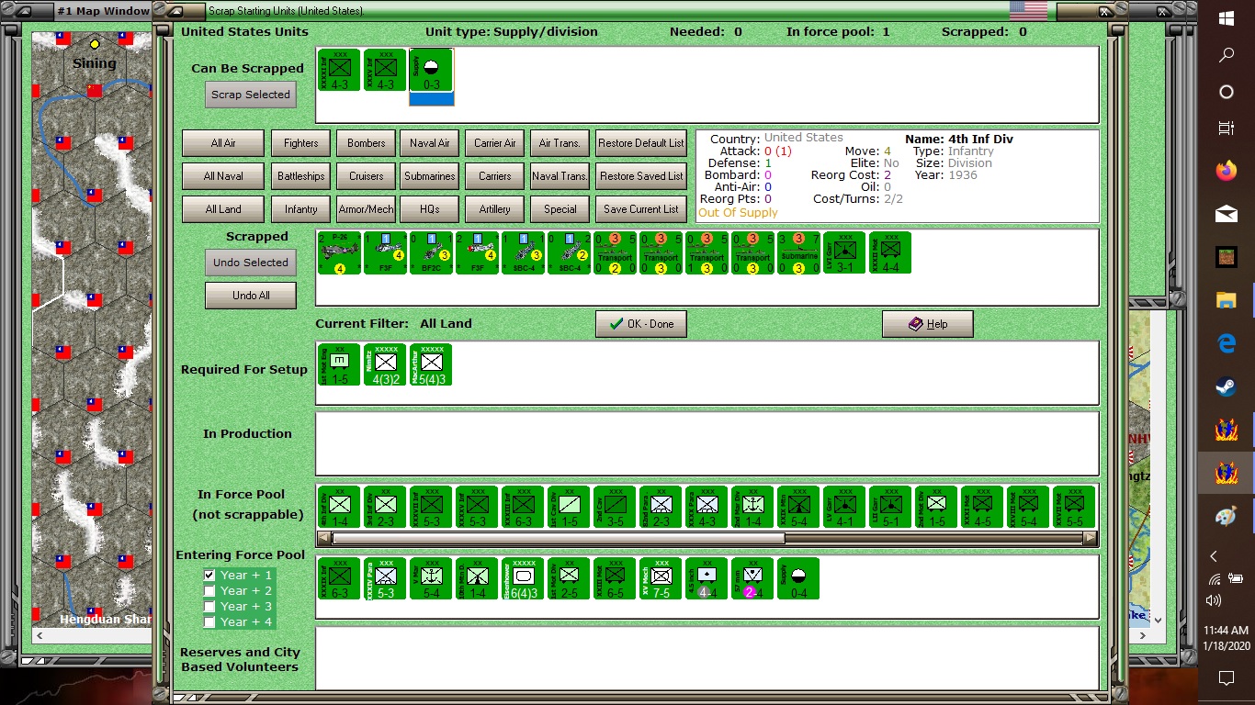Filter units by Naval Air

tap(430, 143)
